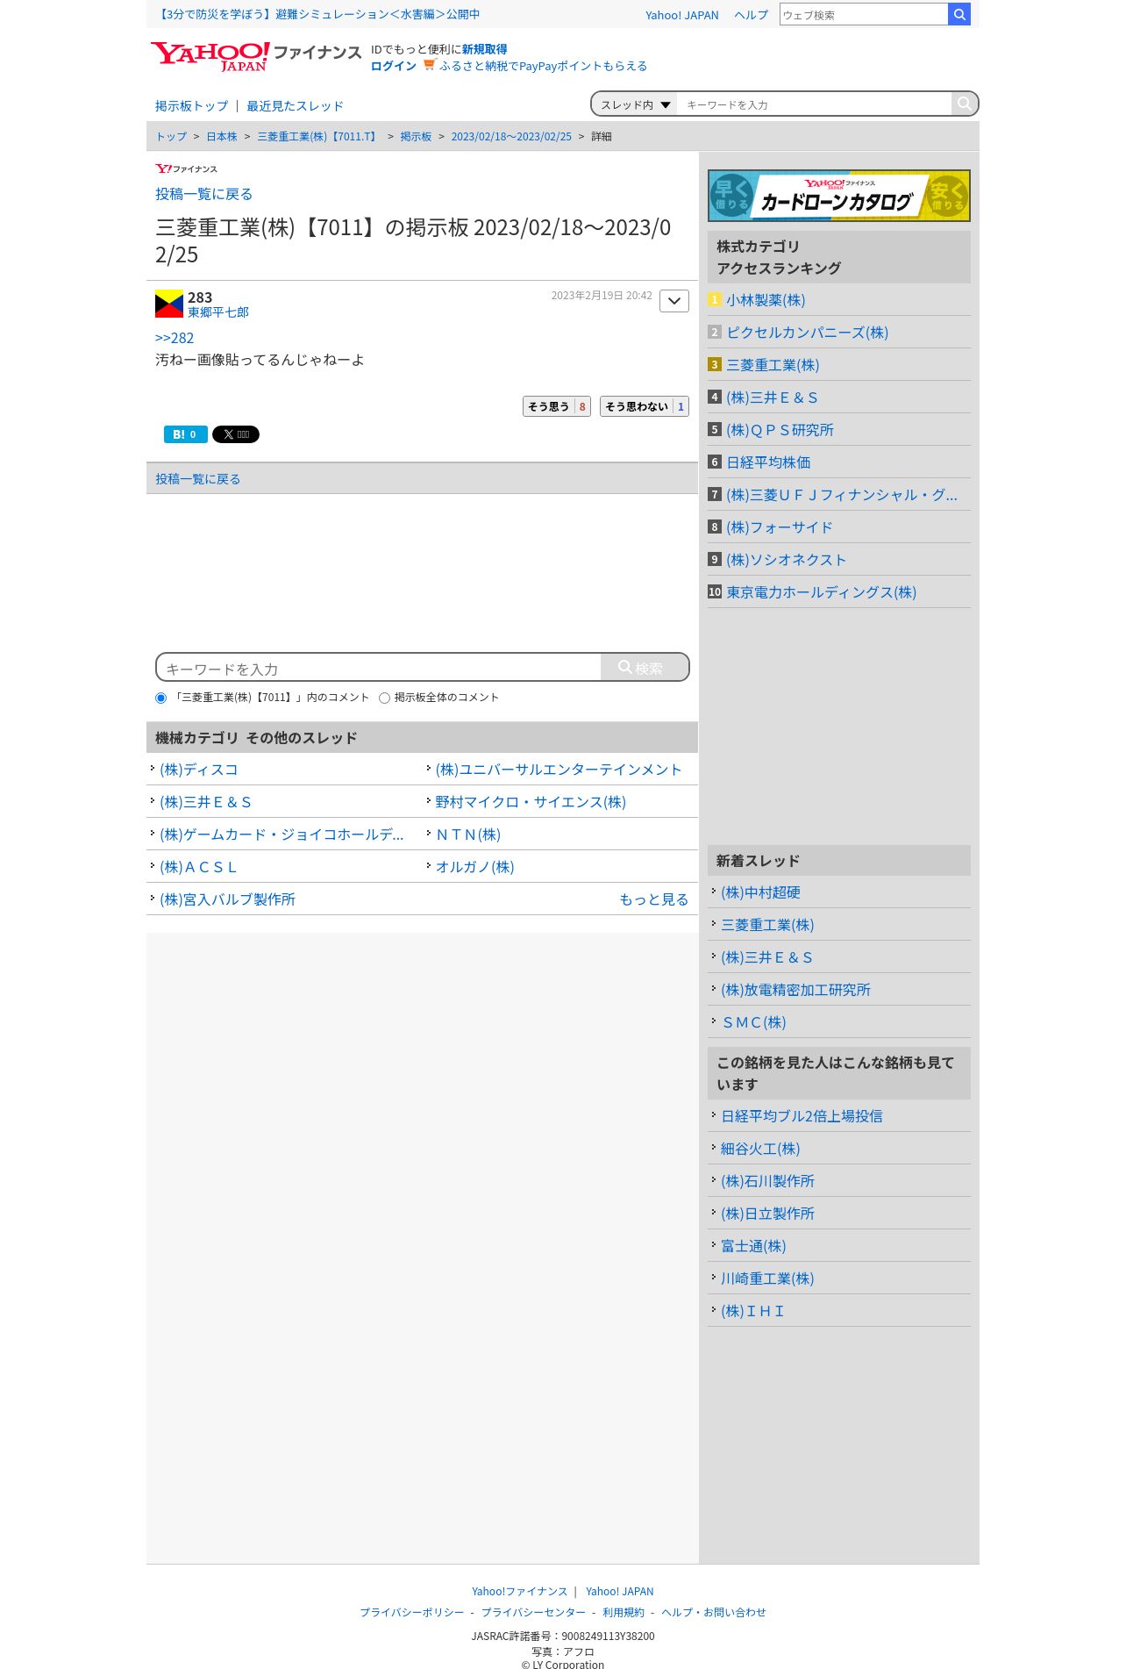Screen dimensions: 1126x1669
Task: Open the 野村マイクロ・サイエンス(株) thread
Action: tap(531, 802)
